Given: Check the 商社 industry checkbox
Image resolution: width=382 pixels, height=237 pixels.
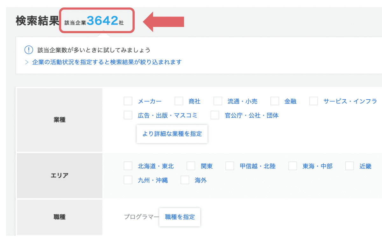Looking at the screenshot, I should coord(179,101).
